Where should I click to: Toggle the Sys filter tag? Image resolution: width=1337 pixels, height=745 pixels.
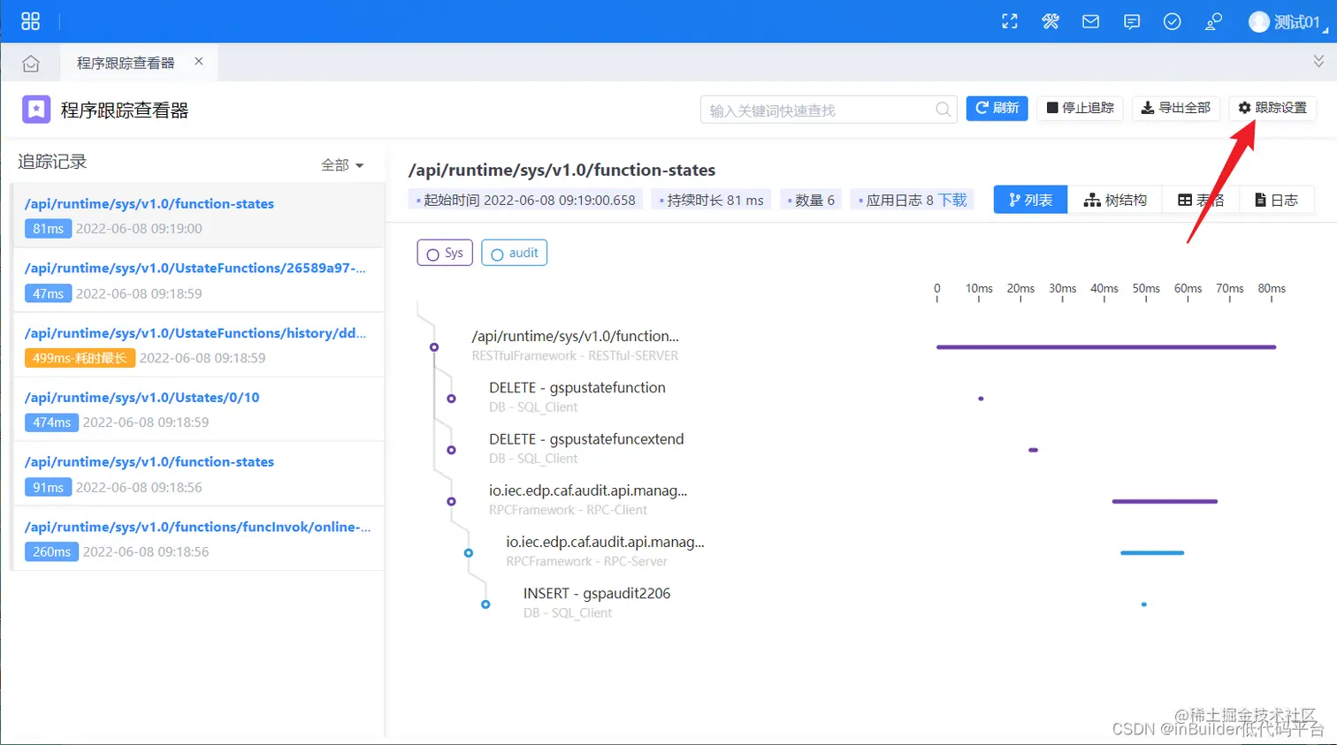pyautogui.click(x=445, y=253)
